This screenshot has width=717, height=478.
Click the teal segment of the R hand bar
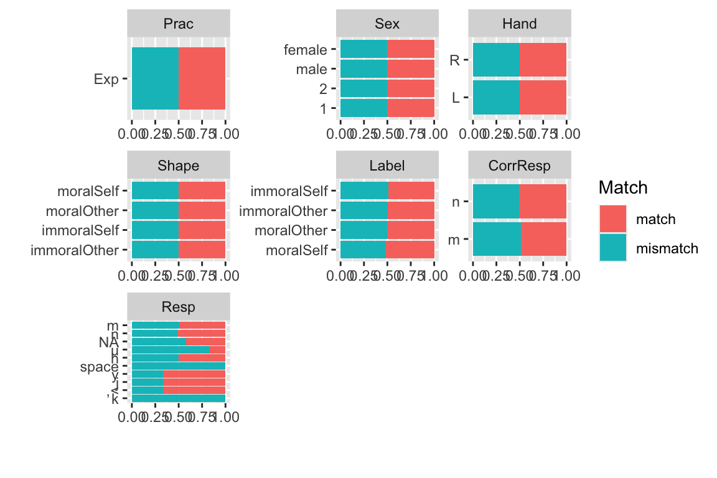pyautogui.click(x=496, y=60)
